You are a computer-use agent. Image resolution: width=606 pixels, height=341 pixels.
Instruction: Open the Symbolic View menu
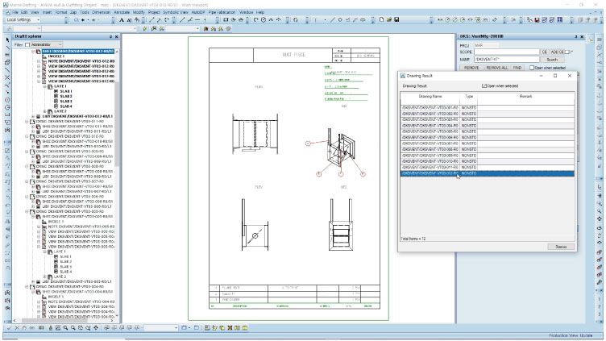click(176, 12)
